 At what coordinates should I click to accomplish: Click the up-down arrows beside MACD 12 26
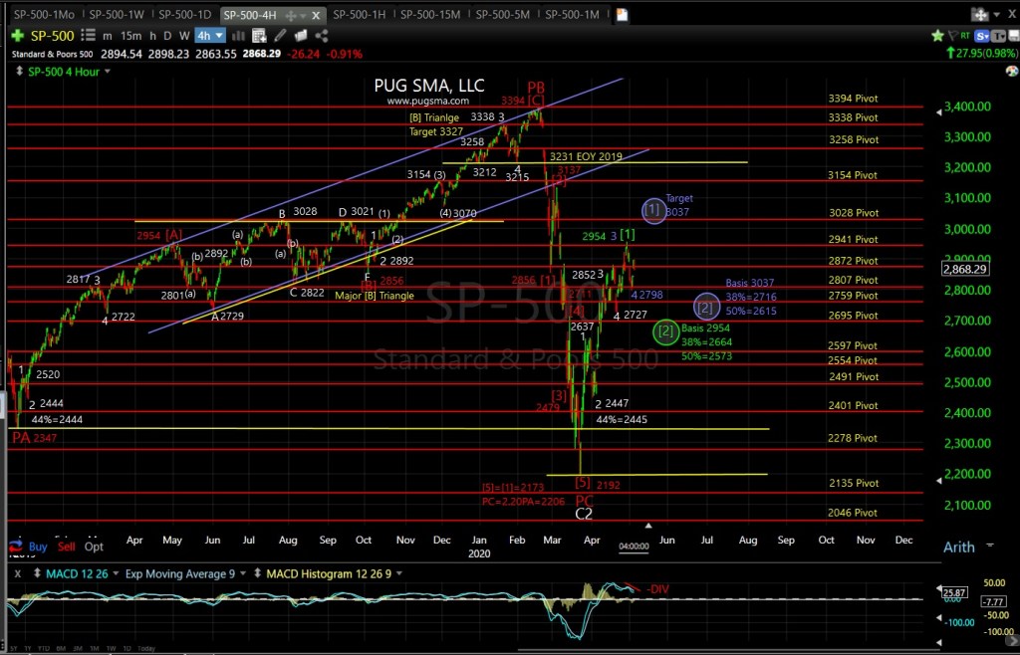[x=38, y=573]
